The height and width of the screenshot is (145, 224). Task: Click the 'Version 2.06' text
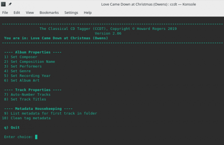[x=108, y=33]
